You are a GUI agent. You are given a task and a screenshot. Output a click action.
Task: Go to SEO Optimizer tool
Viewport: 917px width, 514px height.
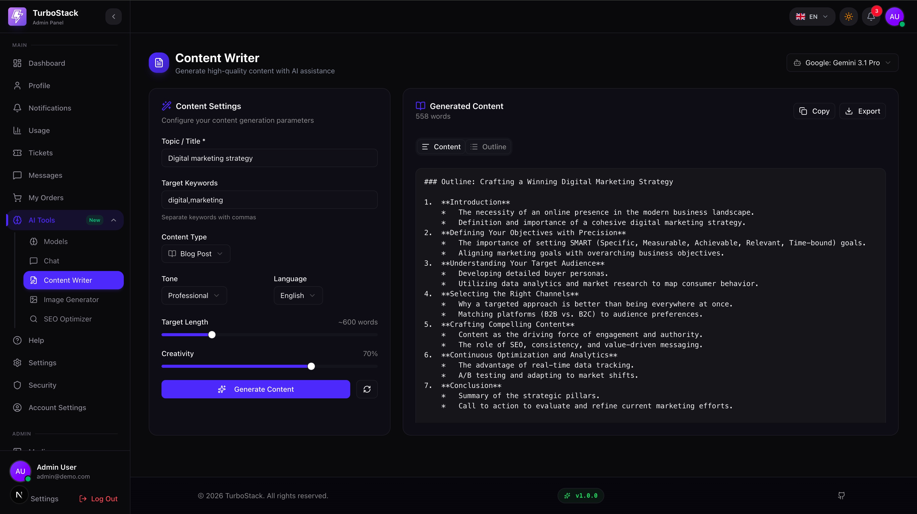[x=68, y=319]
